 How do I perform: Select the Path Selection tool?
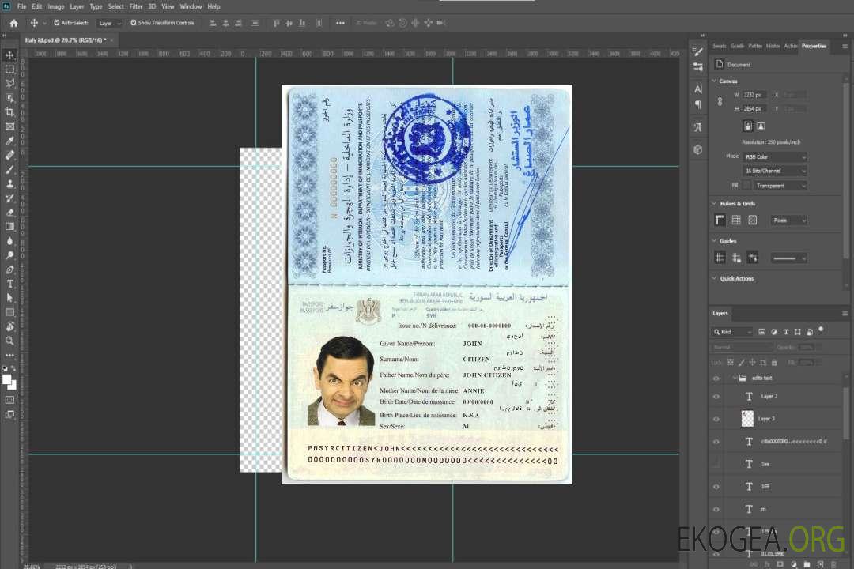(x=9, y=298)
